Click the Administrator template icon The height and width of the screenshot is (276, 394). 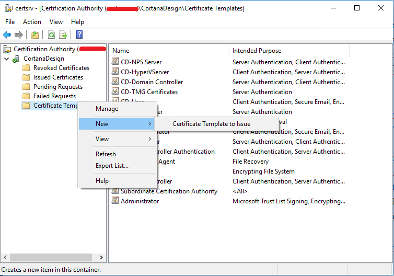click(x=115, y=201)
